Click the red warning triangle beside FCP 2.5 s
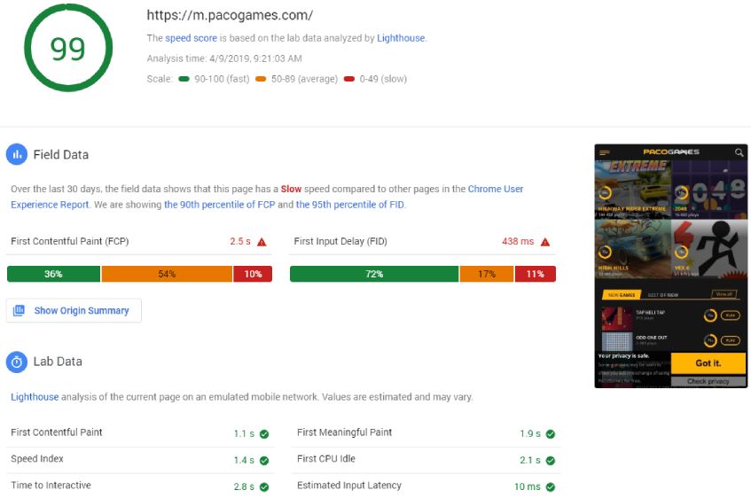The width and height of the screenshot is (751, 498). 262,242
